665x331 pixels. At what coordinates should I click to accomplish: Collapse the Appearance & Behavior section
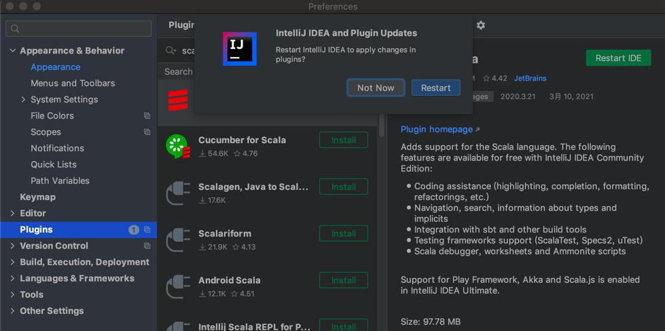coord(12,51)
